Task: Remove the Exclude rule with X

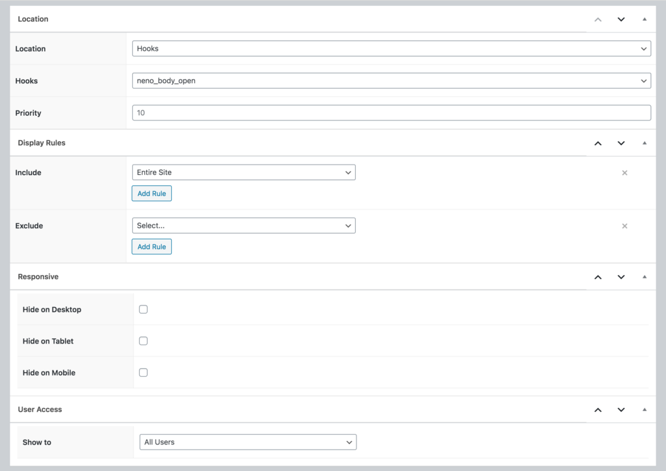Action: (x=624, y=226)
